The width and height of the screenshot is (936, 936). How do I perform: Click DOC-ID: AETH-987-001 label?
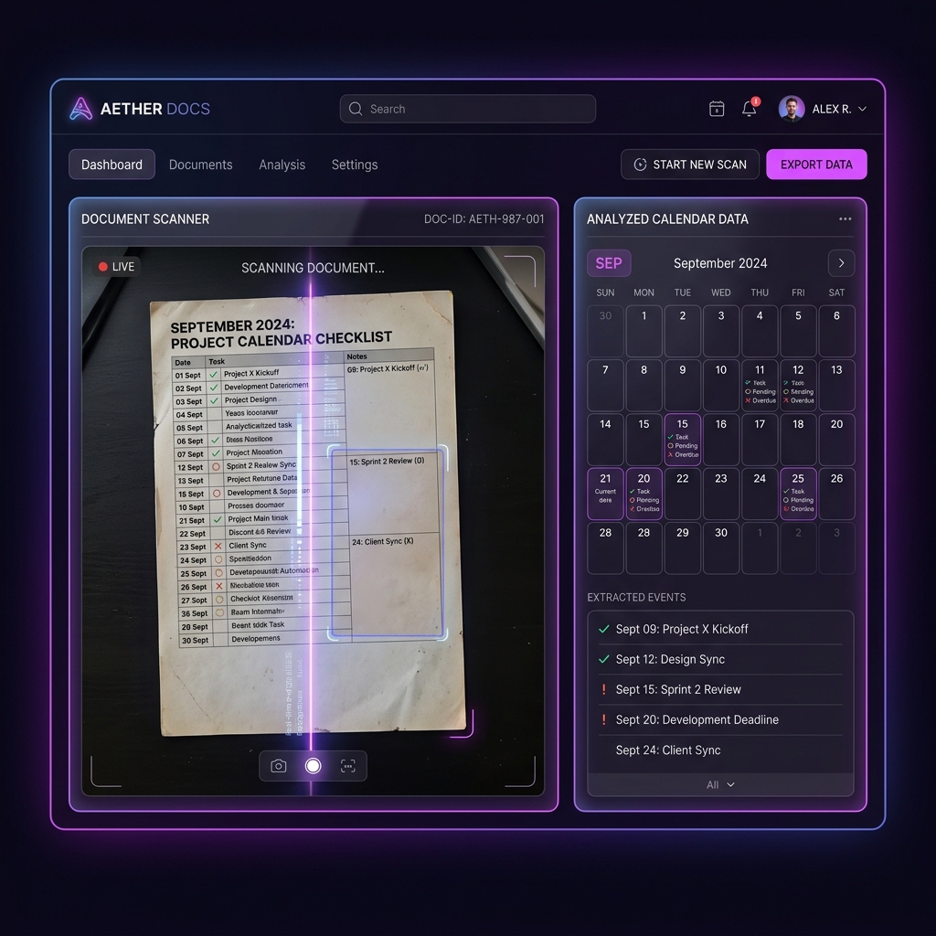[484, 219]
